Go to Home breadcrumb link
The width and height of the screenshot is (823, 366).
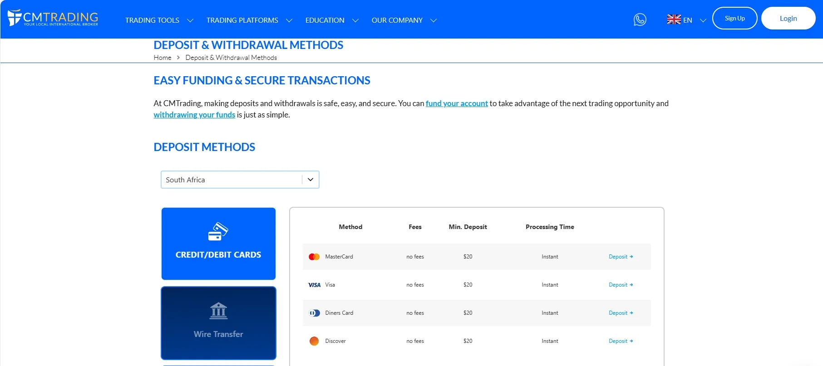pyautogui.click(x=163, y=58)
